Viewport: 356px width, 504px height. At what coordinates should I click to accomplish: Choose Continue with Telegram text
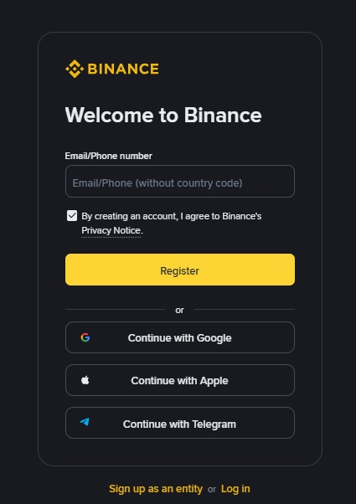179,424
